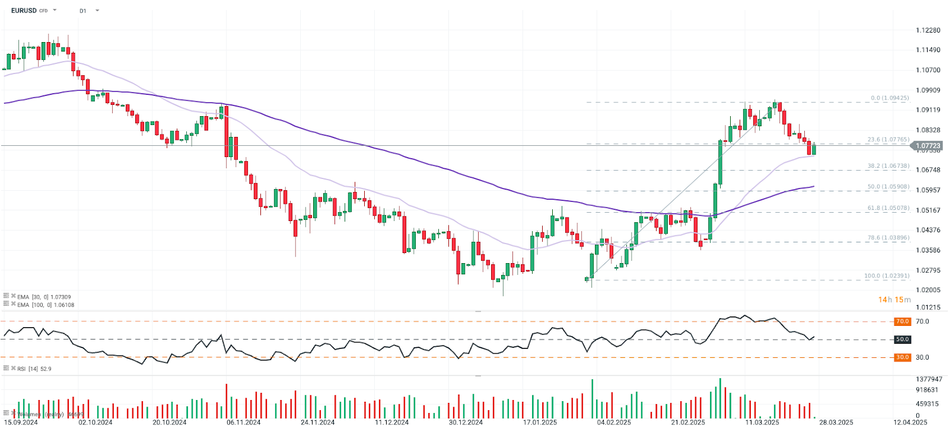The height and width of the screenshot is (432, 949).
Task: Click the D1 interval label
Action: pos(83,11)
